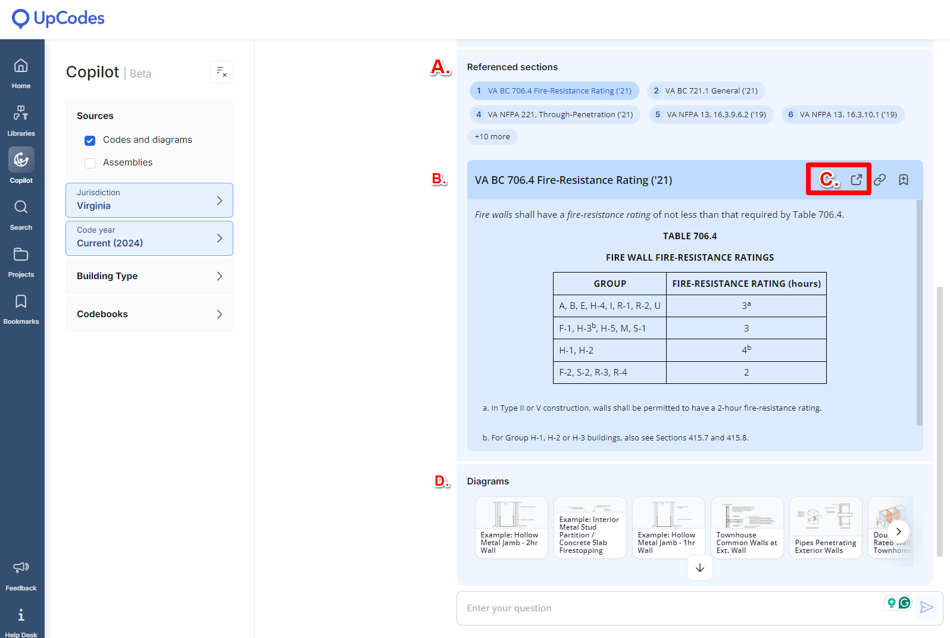
Task: Click the page scrollbar on the right edge
Action: pyautogui.click(x=940, y=421)
